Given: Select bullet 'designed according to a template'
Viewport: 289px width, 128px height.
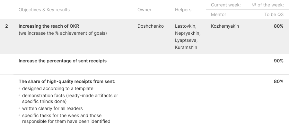Looking at the screenshot, I should click(58, 89).
